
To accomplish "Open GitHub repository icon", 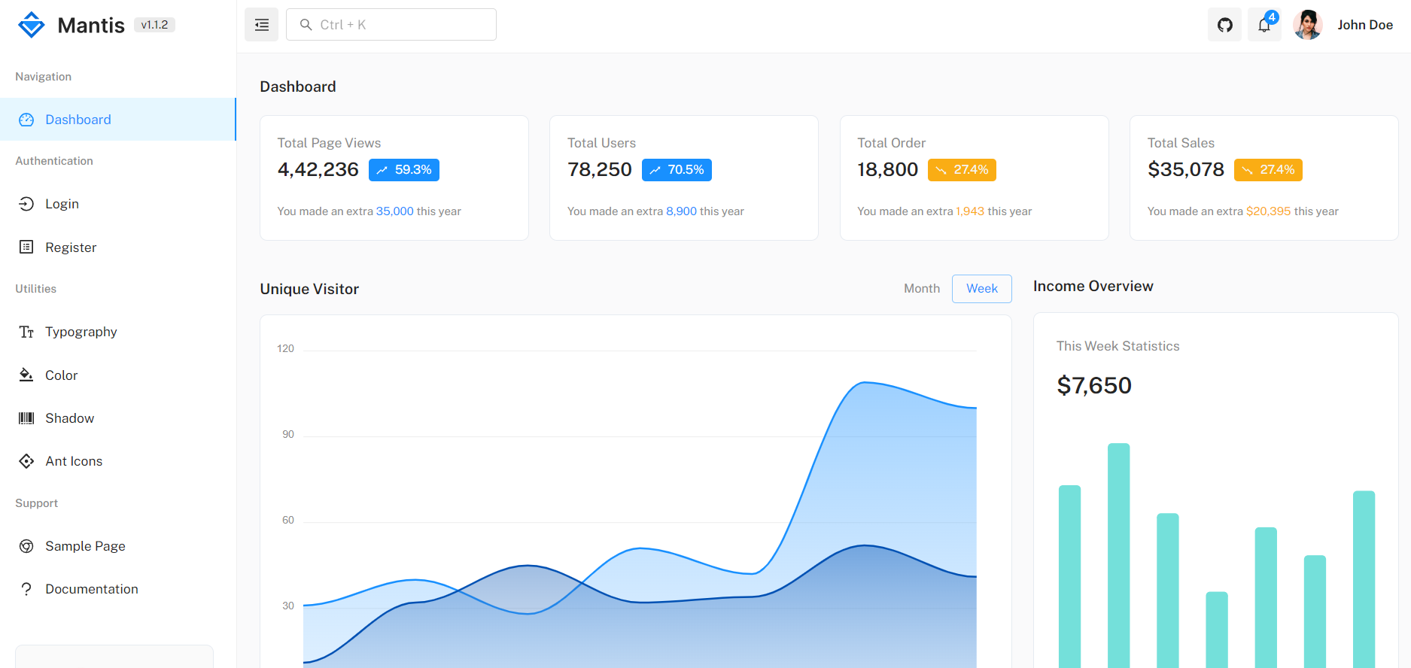I will 1224,25.
